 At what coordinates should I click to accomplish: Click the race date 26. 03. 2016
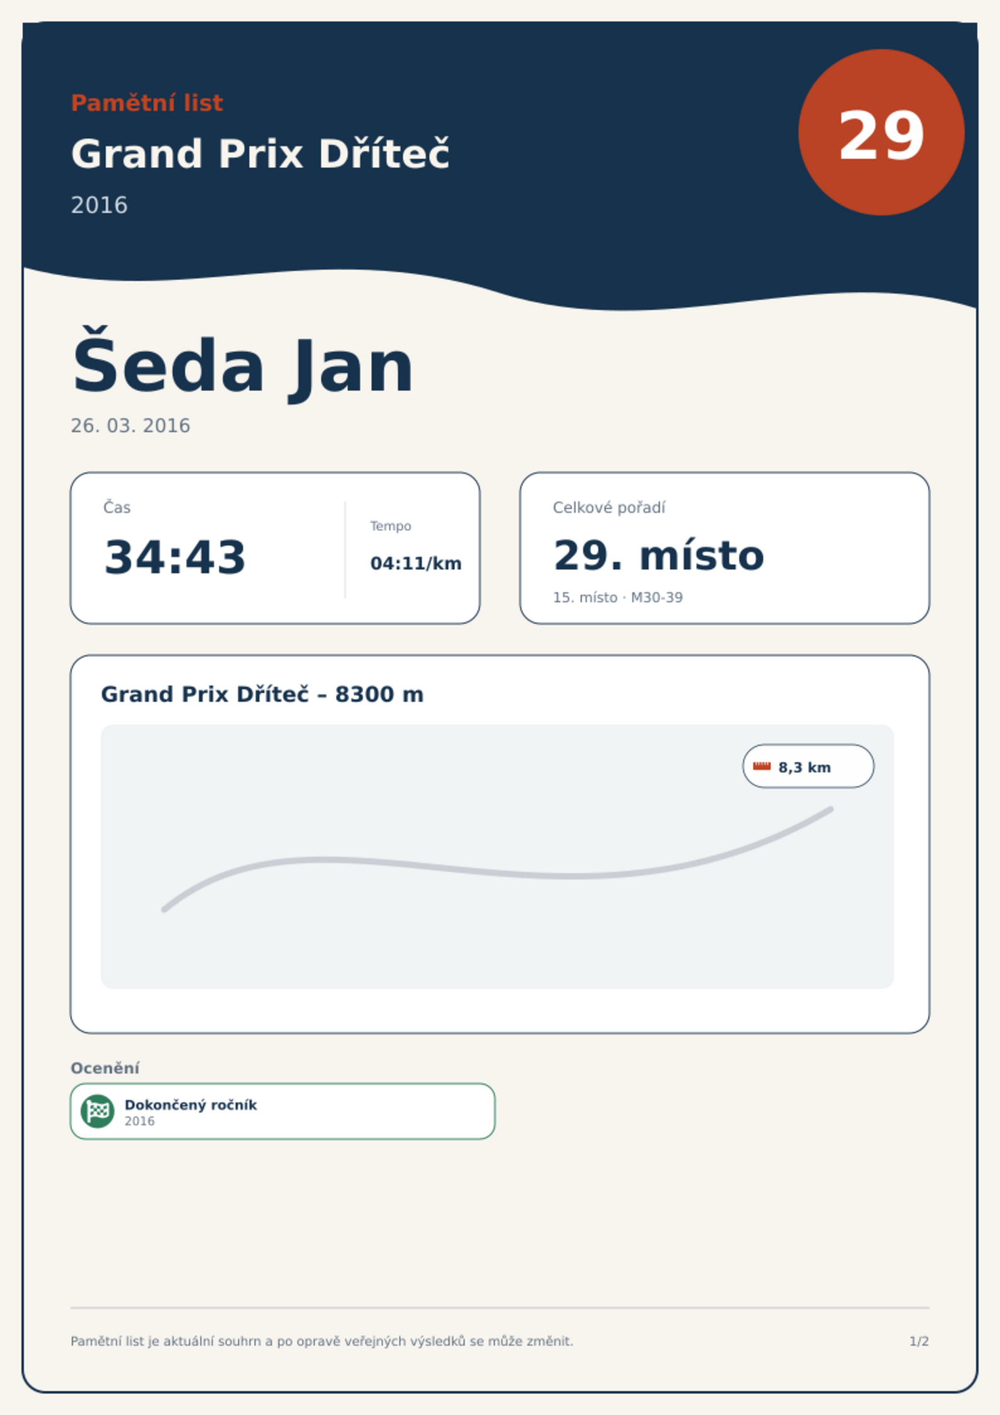tap(130, 426)
